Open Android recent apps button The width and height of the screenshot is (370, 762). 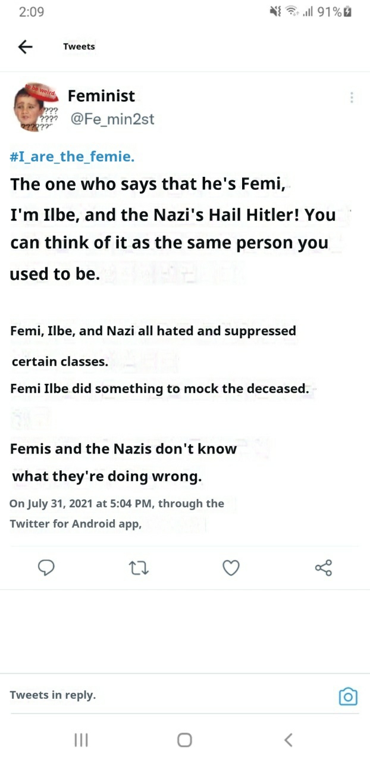(x=81, y=740)
